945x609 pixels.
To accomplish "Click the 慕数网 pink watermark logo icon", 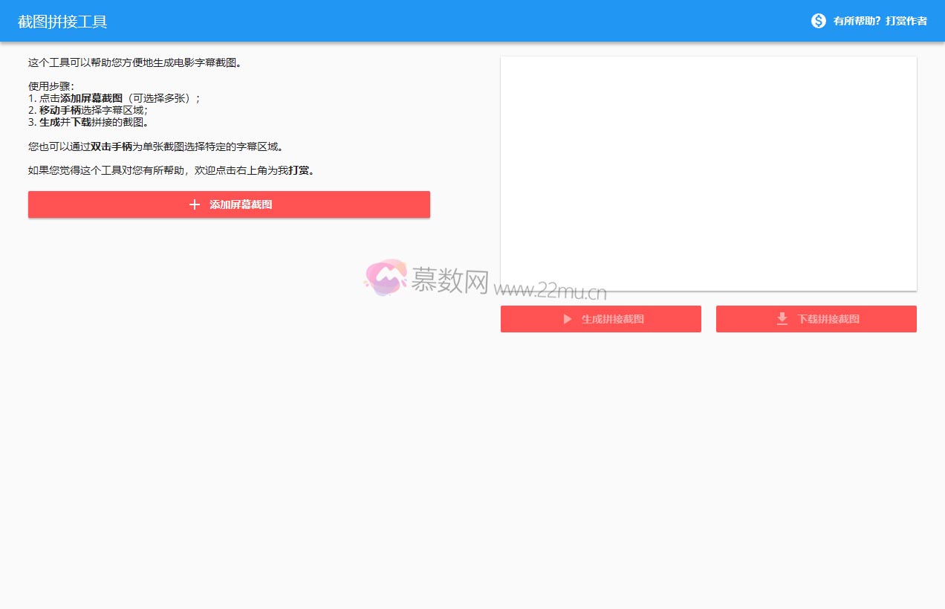I will click(x=385, y=277).
